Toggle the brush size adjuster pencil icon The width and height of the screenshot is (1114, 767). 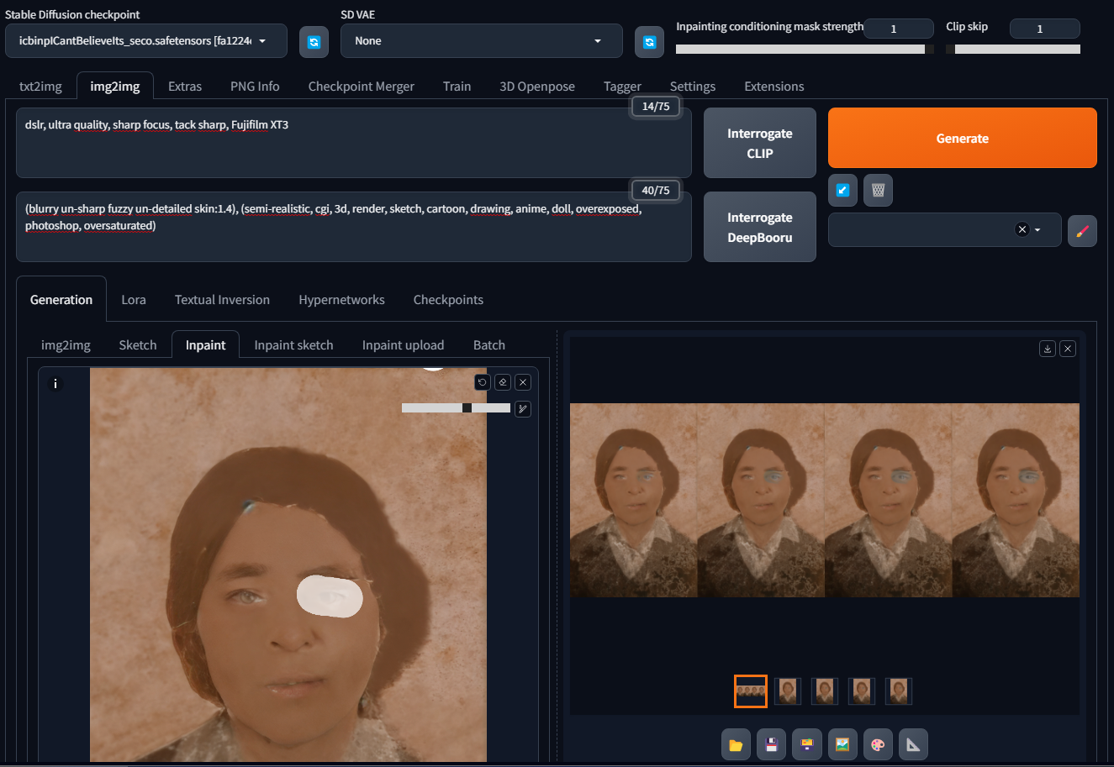[522, 409]
